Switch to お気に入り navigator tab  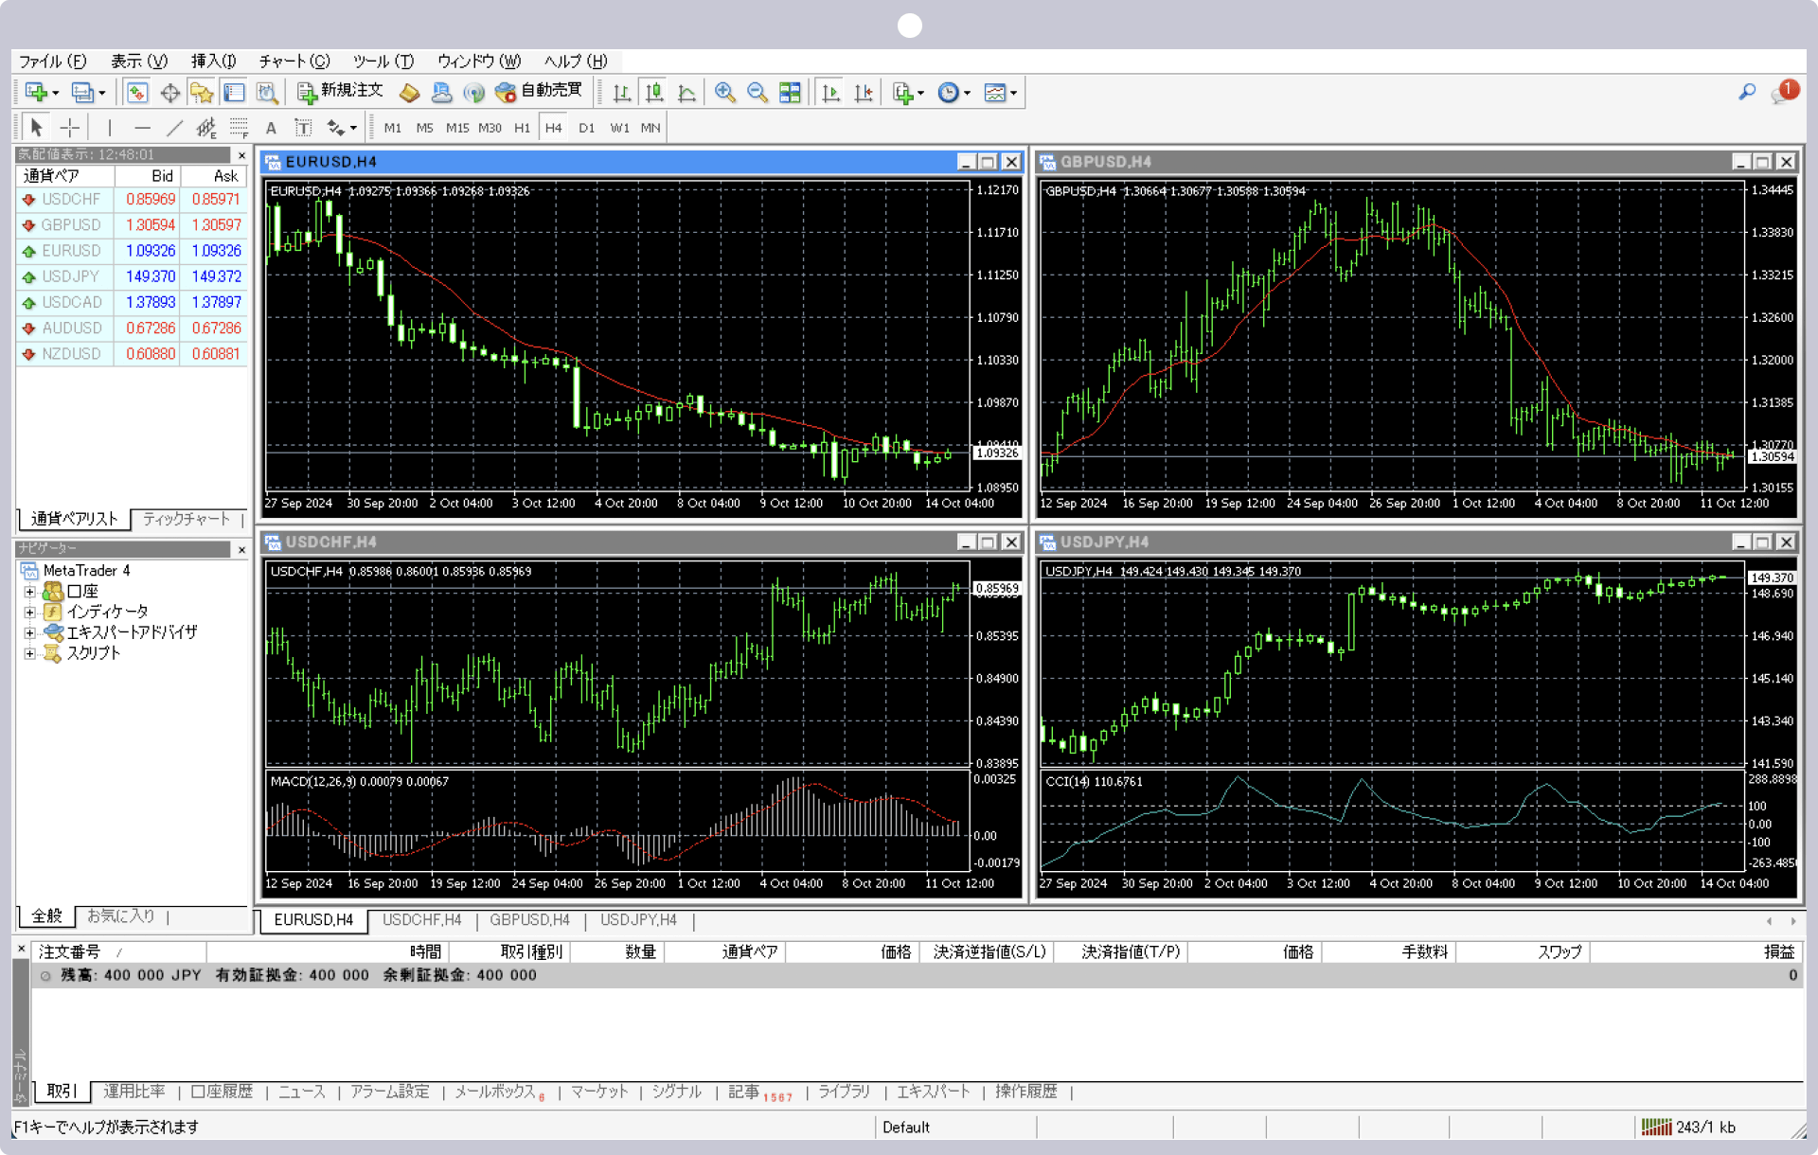pyautogui.click(x=120, y=916)
